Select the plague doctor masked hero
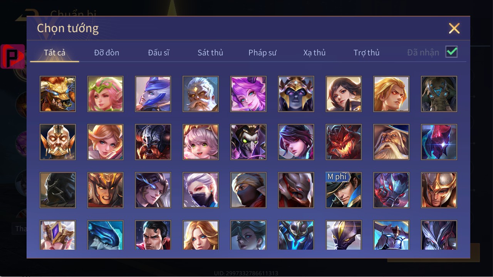493x277 pixels. pyautogui.click(x=248, y=142)
